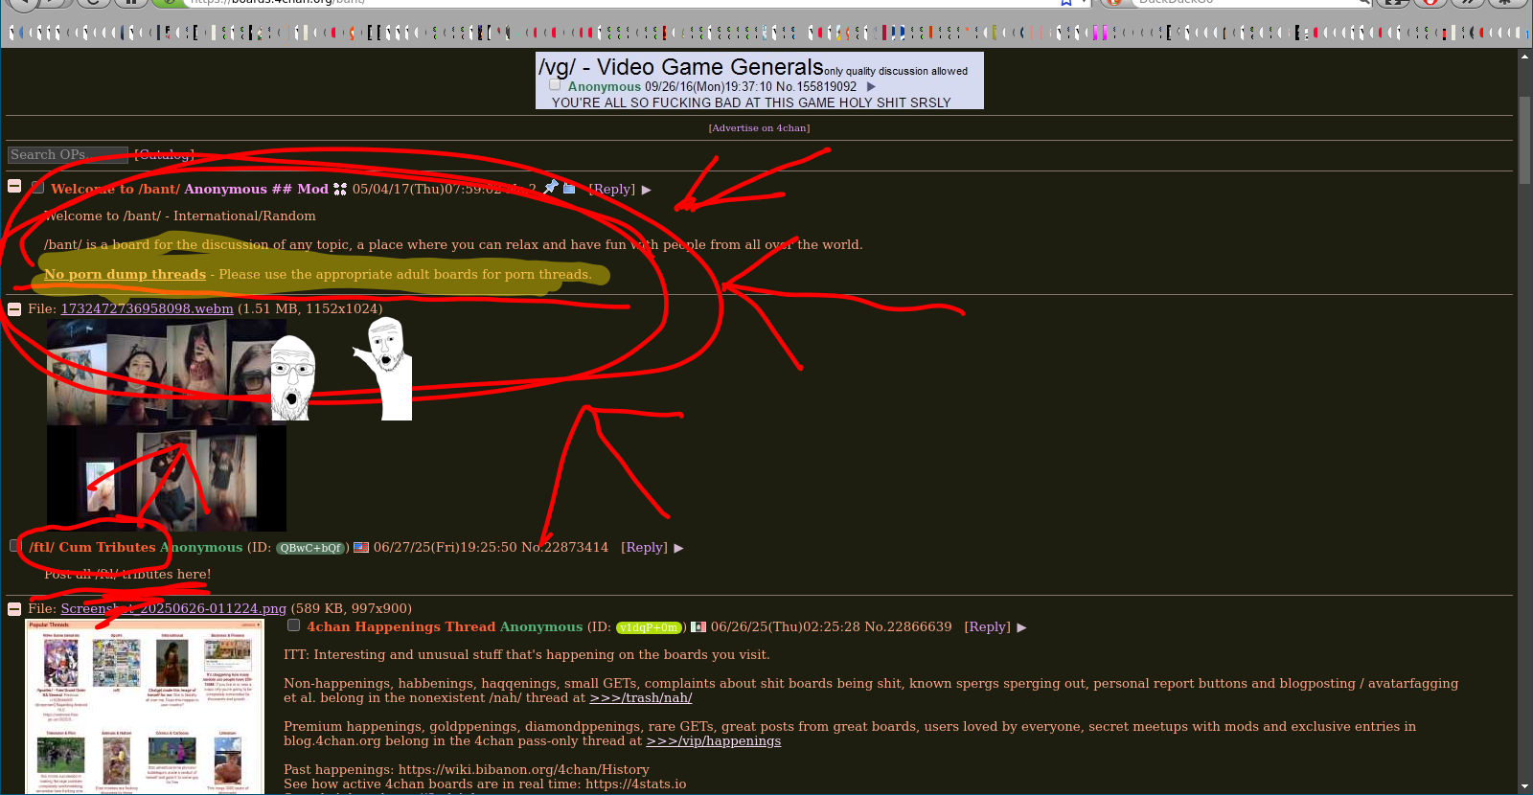Open Reply for post No.22873414
The width and height of the screenshot is (1533, 795).
[645, 548]
